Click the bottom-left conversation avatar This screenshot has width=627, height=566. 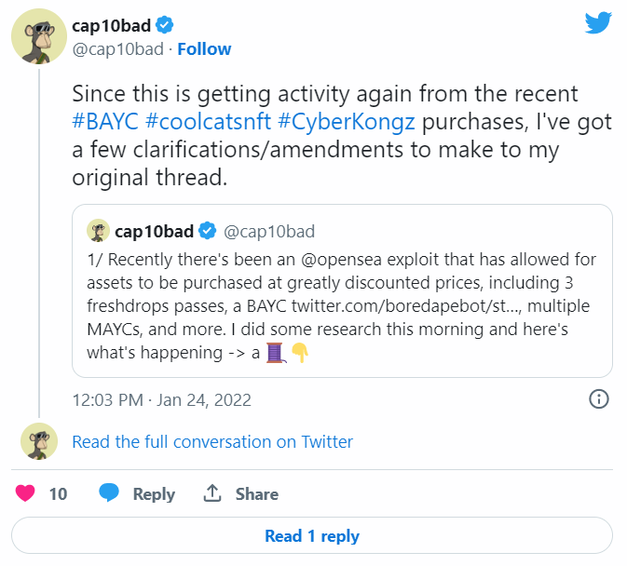[x=38, y=441]
